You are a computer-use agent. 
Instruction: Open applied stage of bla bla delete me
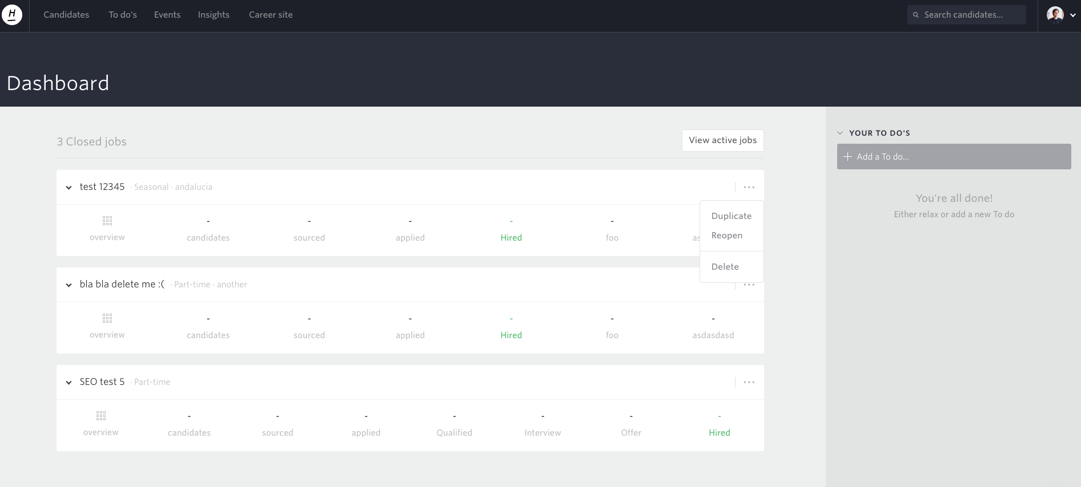point(410,327)
